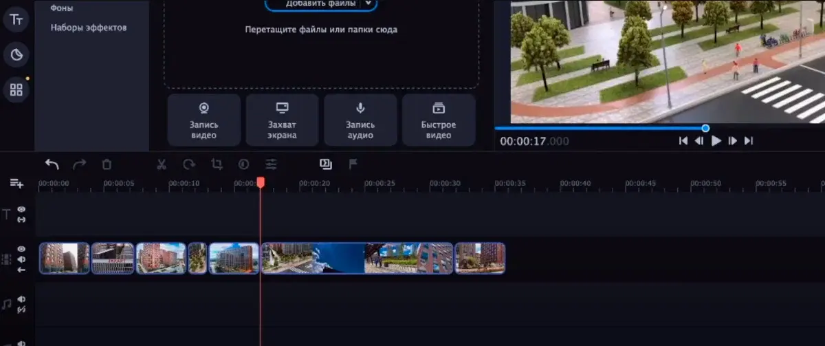Image resolution: width=825 pixels, height=346 pixels.
Task: Undo the last action
Action: pos(52,164)
